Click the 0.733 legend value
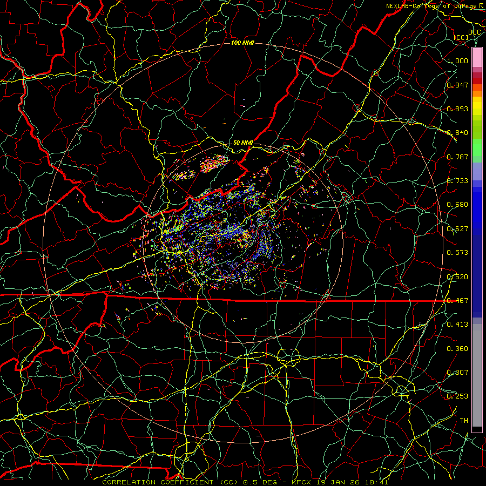The image size is (486, 486). (457, 181)
